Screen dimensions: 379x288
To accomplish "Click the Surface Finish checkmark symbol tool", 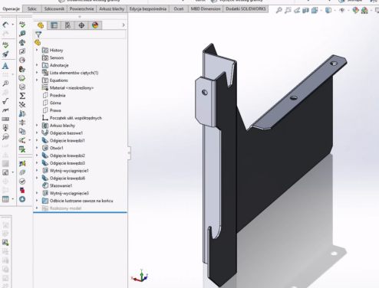I will tap(5, 101).
